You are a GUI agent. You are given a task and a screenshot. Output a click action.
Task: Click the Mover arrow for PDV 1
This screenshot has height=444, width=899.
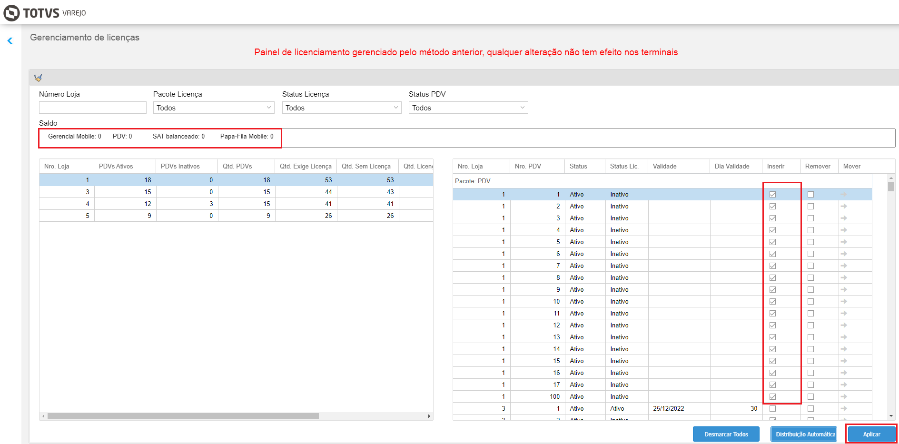click(x=844, y=194)
